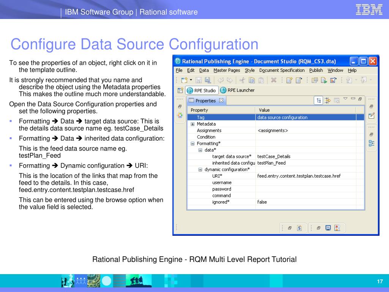Click the Save As floppy icon
The width and height of the screenshot is (389, 292).
point(208,80)
